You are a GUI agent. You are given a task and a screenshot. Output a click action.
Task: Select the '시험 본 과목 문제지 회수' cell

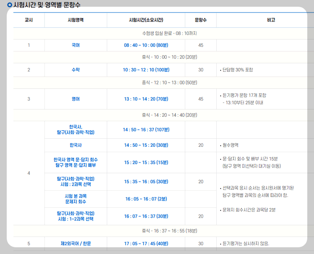(x=76, y=199)
